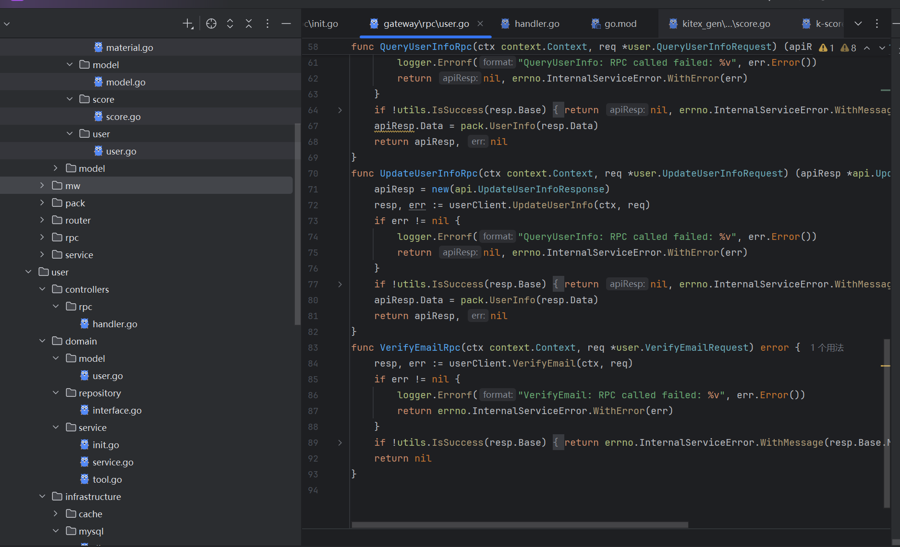Expand the pack folder
The height and width of the screenshot is (547, 900).
click(42, 203)
